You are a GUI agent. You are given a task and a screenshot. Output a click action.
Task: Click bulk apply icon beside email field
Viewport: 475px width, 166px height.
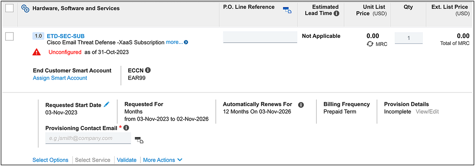click(x=139, y=140)
